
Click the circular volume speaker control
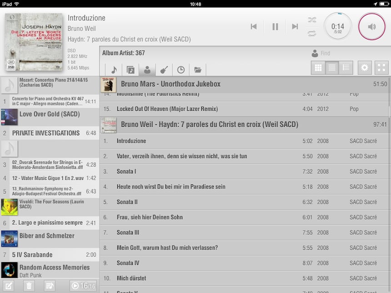372,26
